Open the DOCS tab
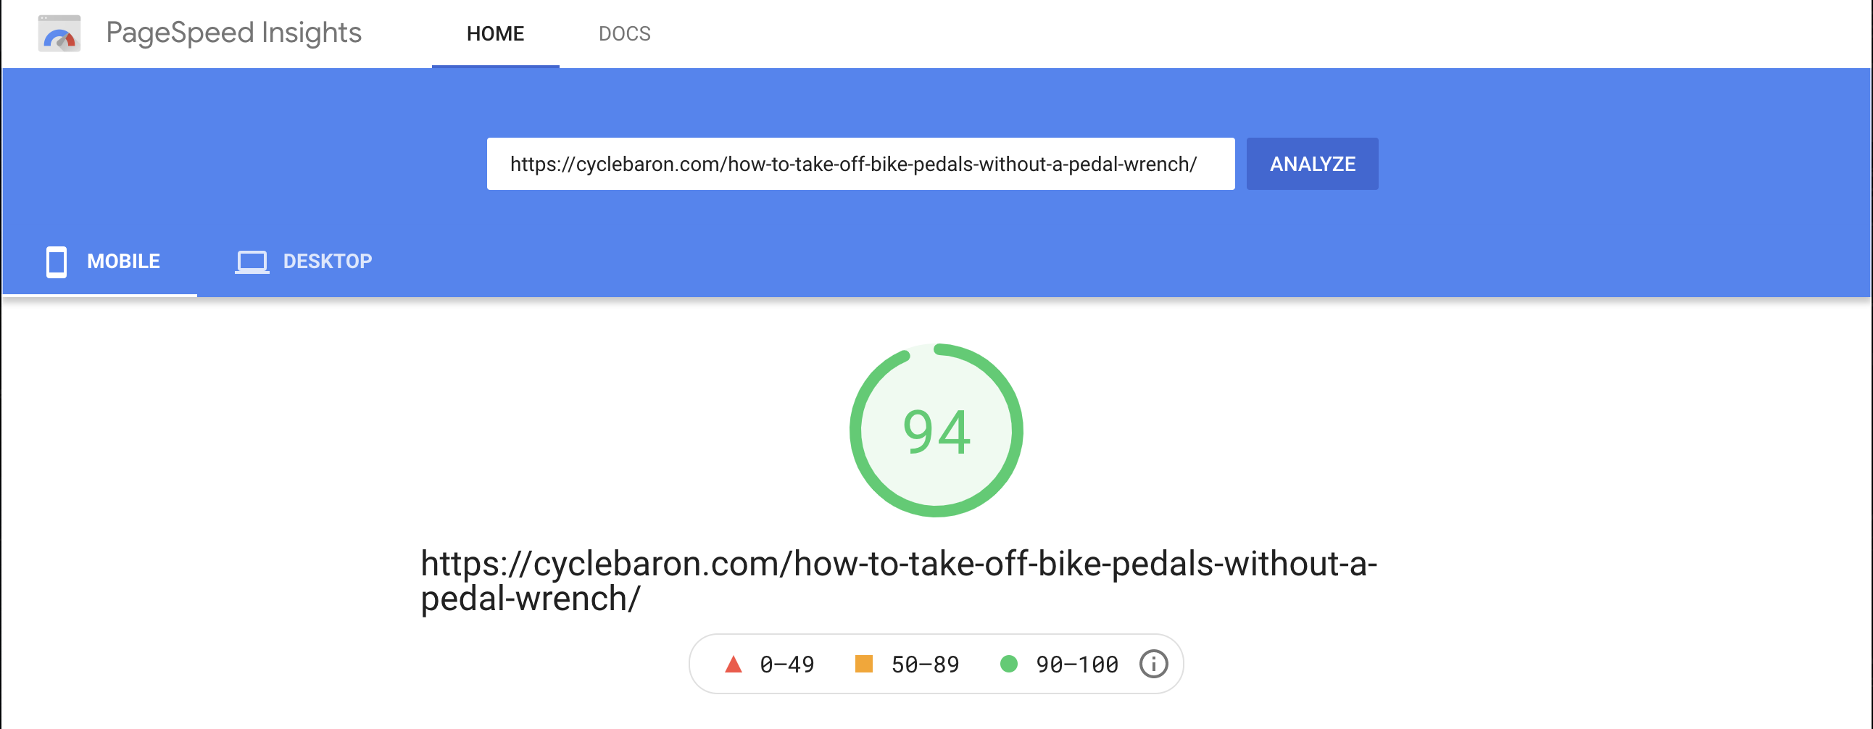This screenshot has width=1873, height=729. click(625, 33)
